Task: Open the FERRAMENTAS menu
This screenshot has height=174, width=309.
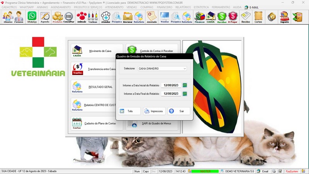Action: pyautogui.click(x=221, y=7)
